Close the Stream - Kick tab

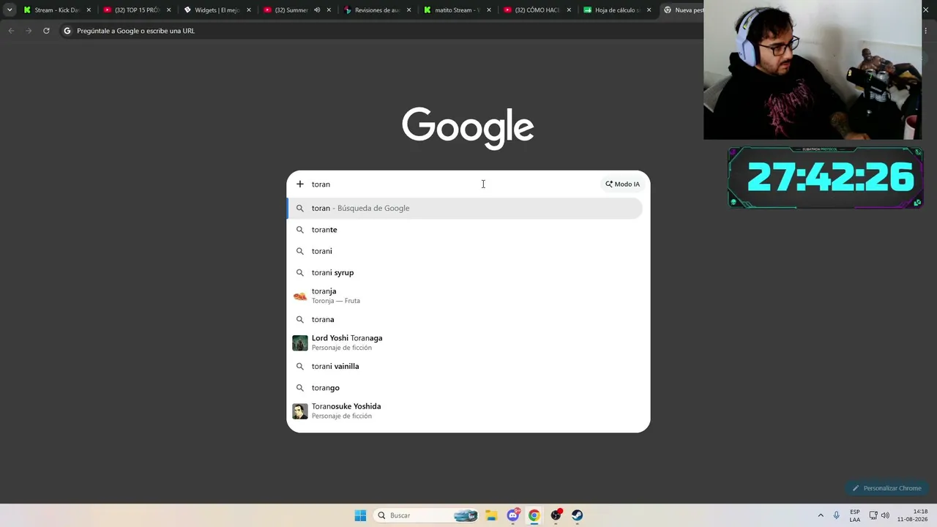click(x=89, y=10)
